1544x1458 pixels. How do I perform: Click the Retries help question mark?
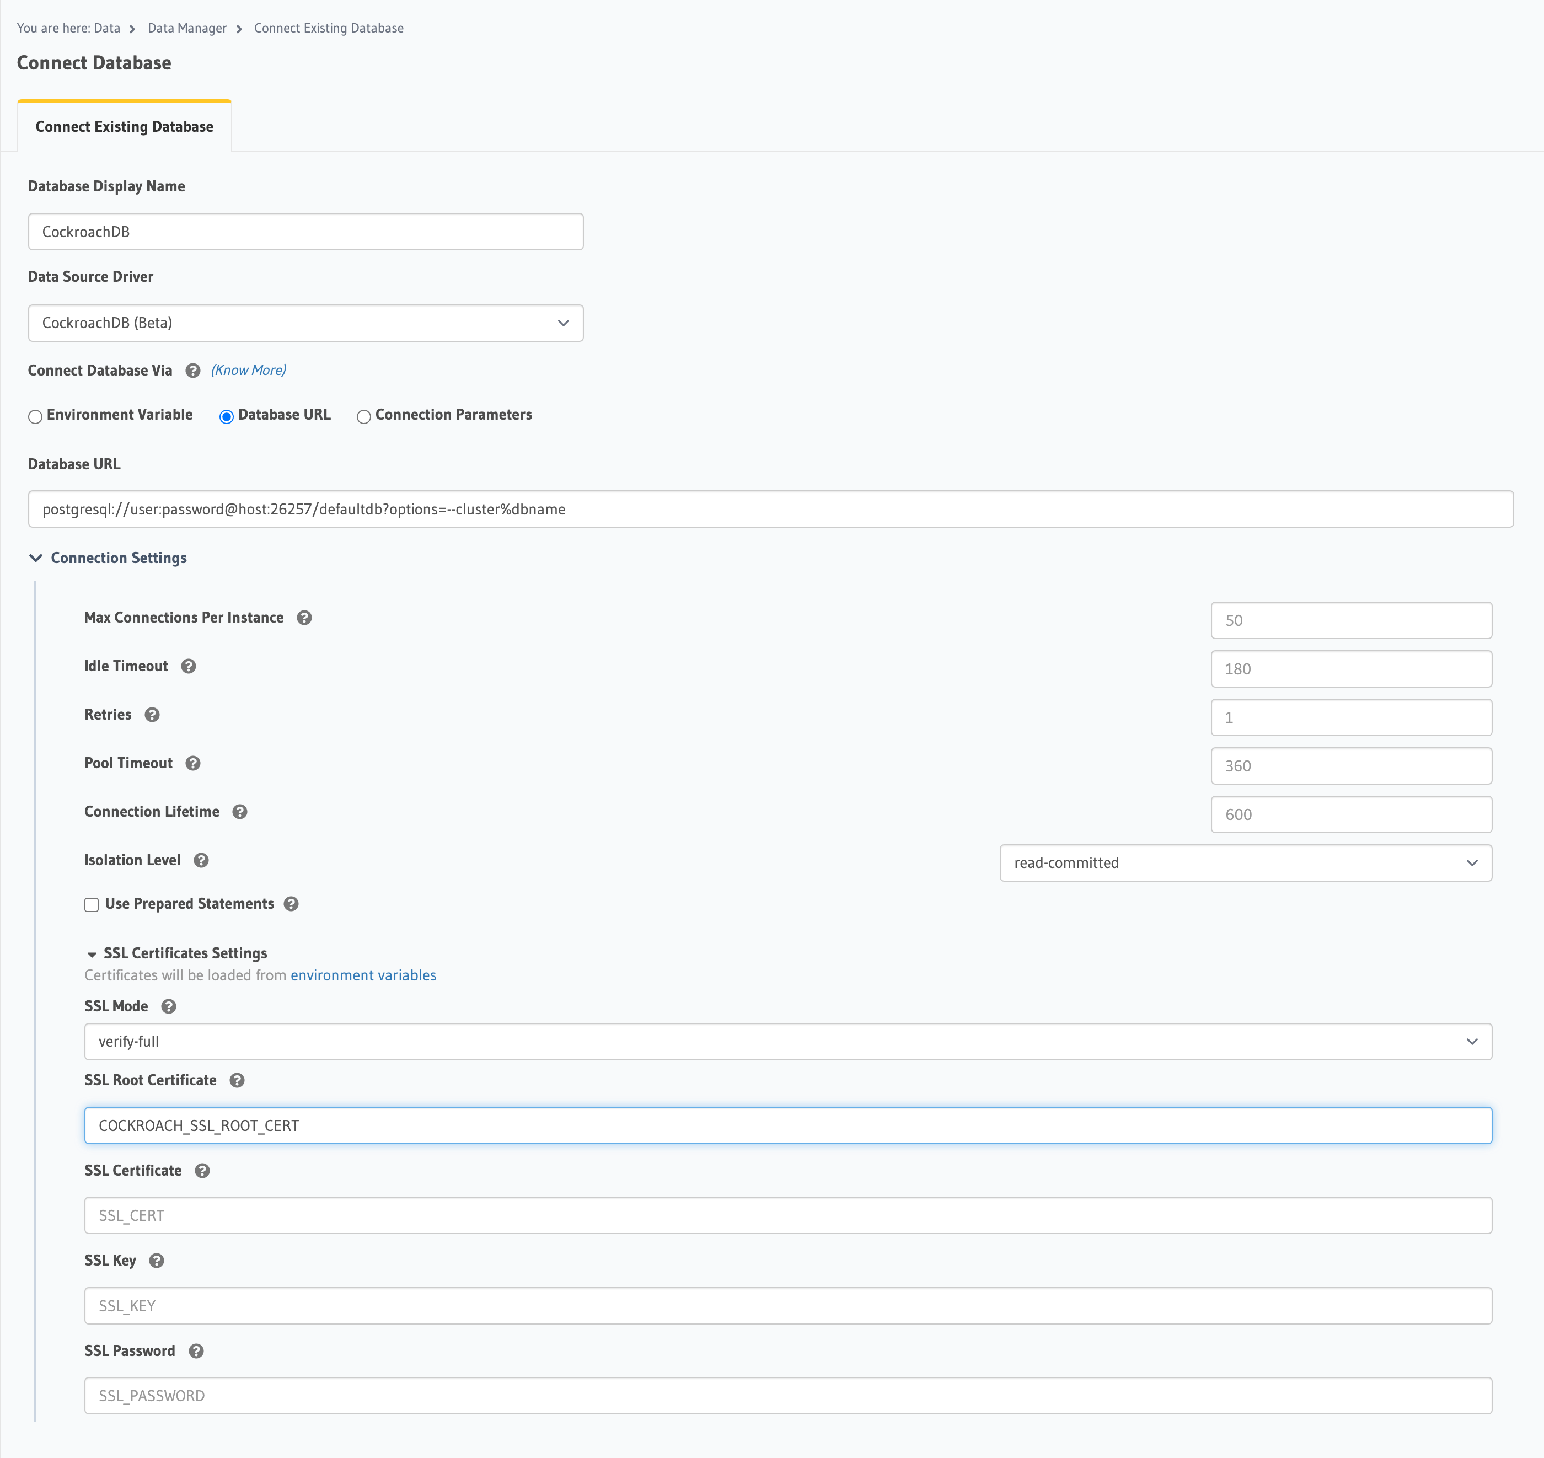click(x=152, y=715)
